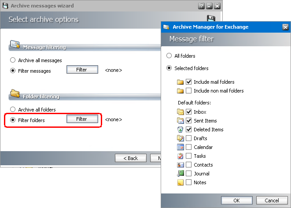
Task: Click folder icon beside Include mail folders
Action: 180,82
